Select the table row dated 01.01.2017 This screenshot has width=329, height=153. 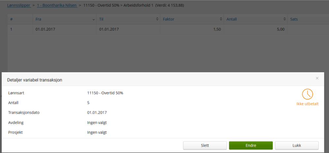point(168,29)
